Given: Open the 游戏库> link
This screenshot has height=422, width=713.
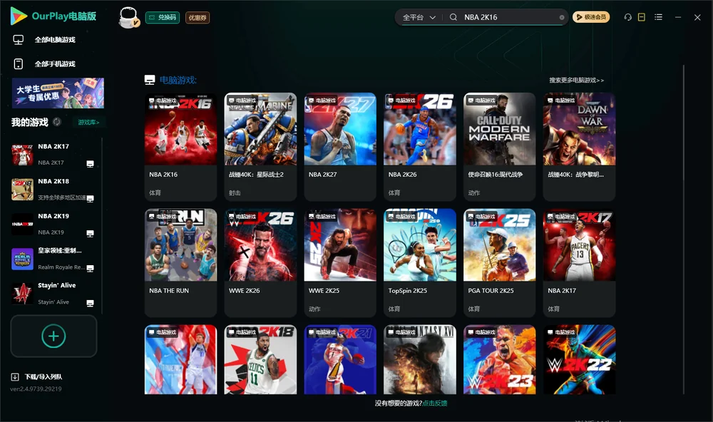Looking at the screenshot, I should (88, 123).
